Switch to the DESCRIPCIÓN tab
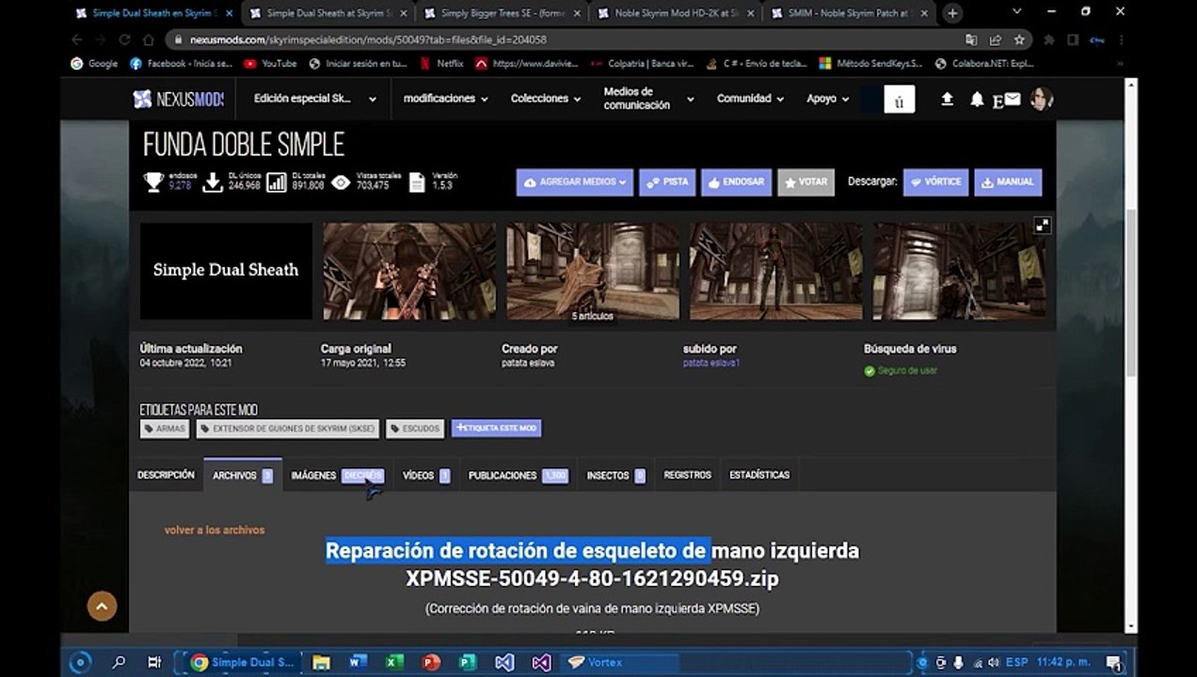The height and width of the screenshot is (677, 1197). 166,475
